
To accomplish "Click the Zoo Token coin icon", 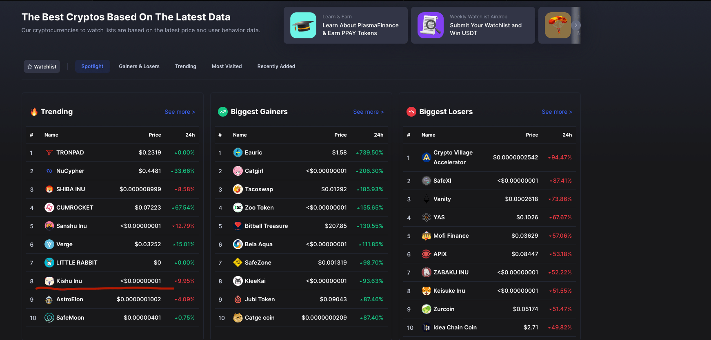I will click(x=238, y=208).
